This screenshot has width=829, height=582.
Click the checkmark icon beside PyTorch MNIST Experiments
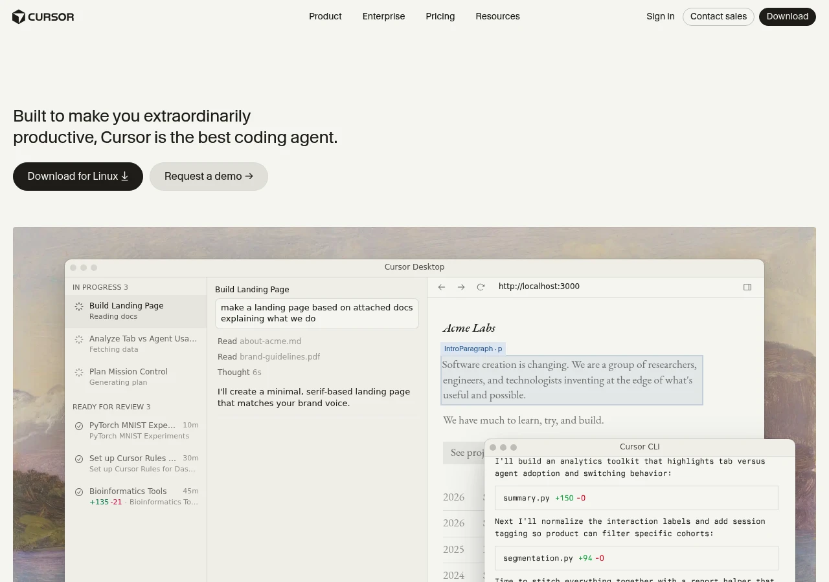click(x=79, y=426)
